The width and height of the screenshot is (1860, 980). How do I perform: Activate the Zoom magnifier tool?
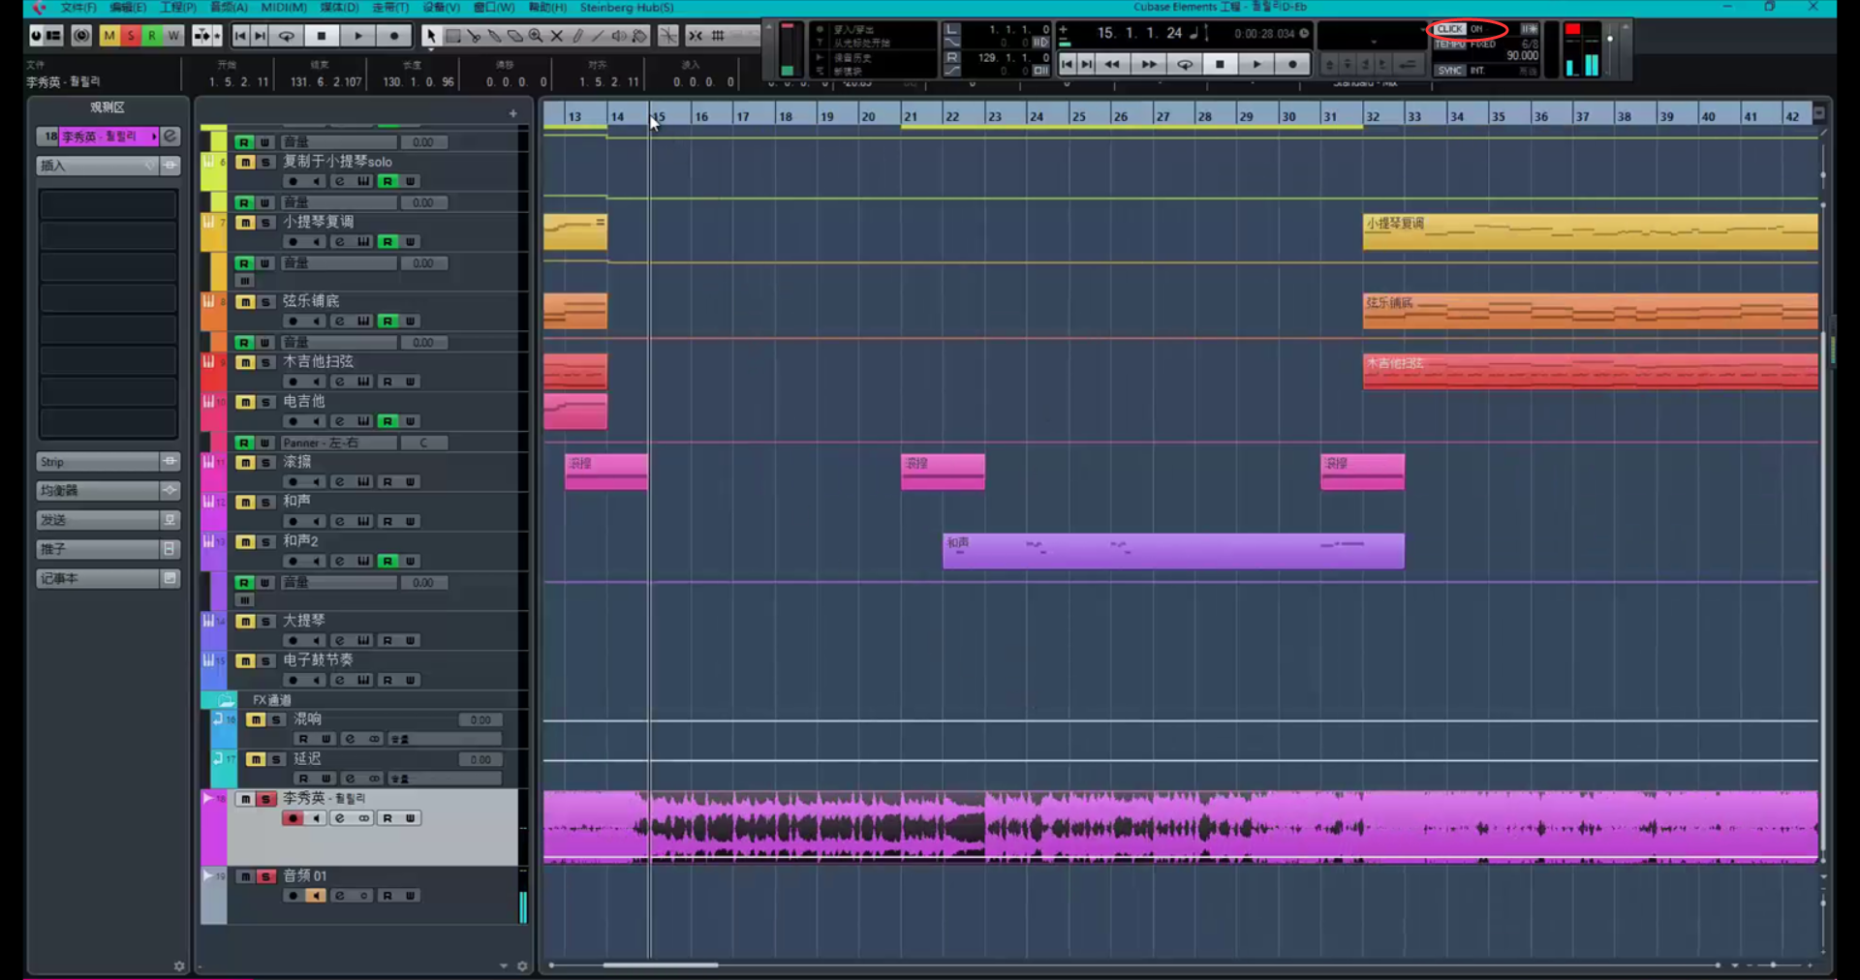(536, 36)
